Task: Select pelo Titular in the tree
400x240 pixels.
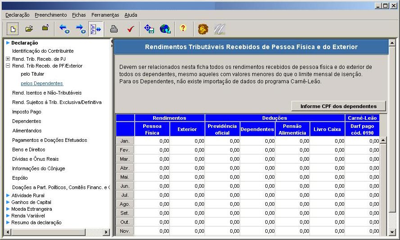Action: click(32, 74)
